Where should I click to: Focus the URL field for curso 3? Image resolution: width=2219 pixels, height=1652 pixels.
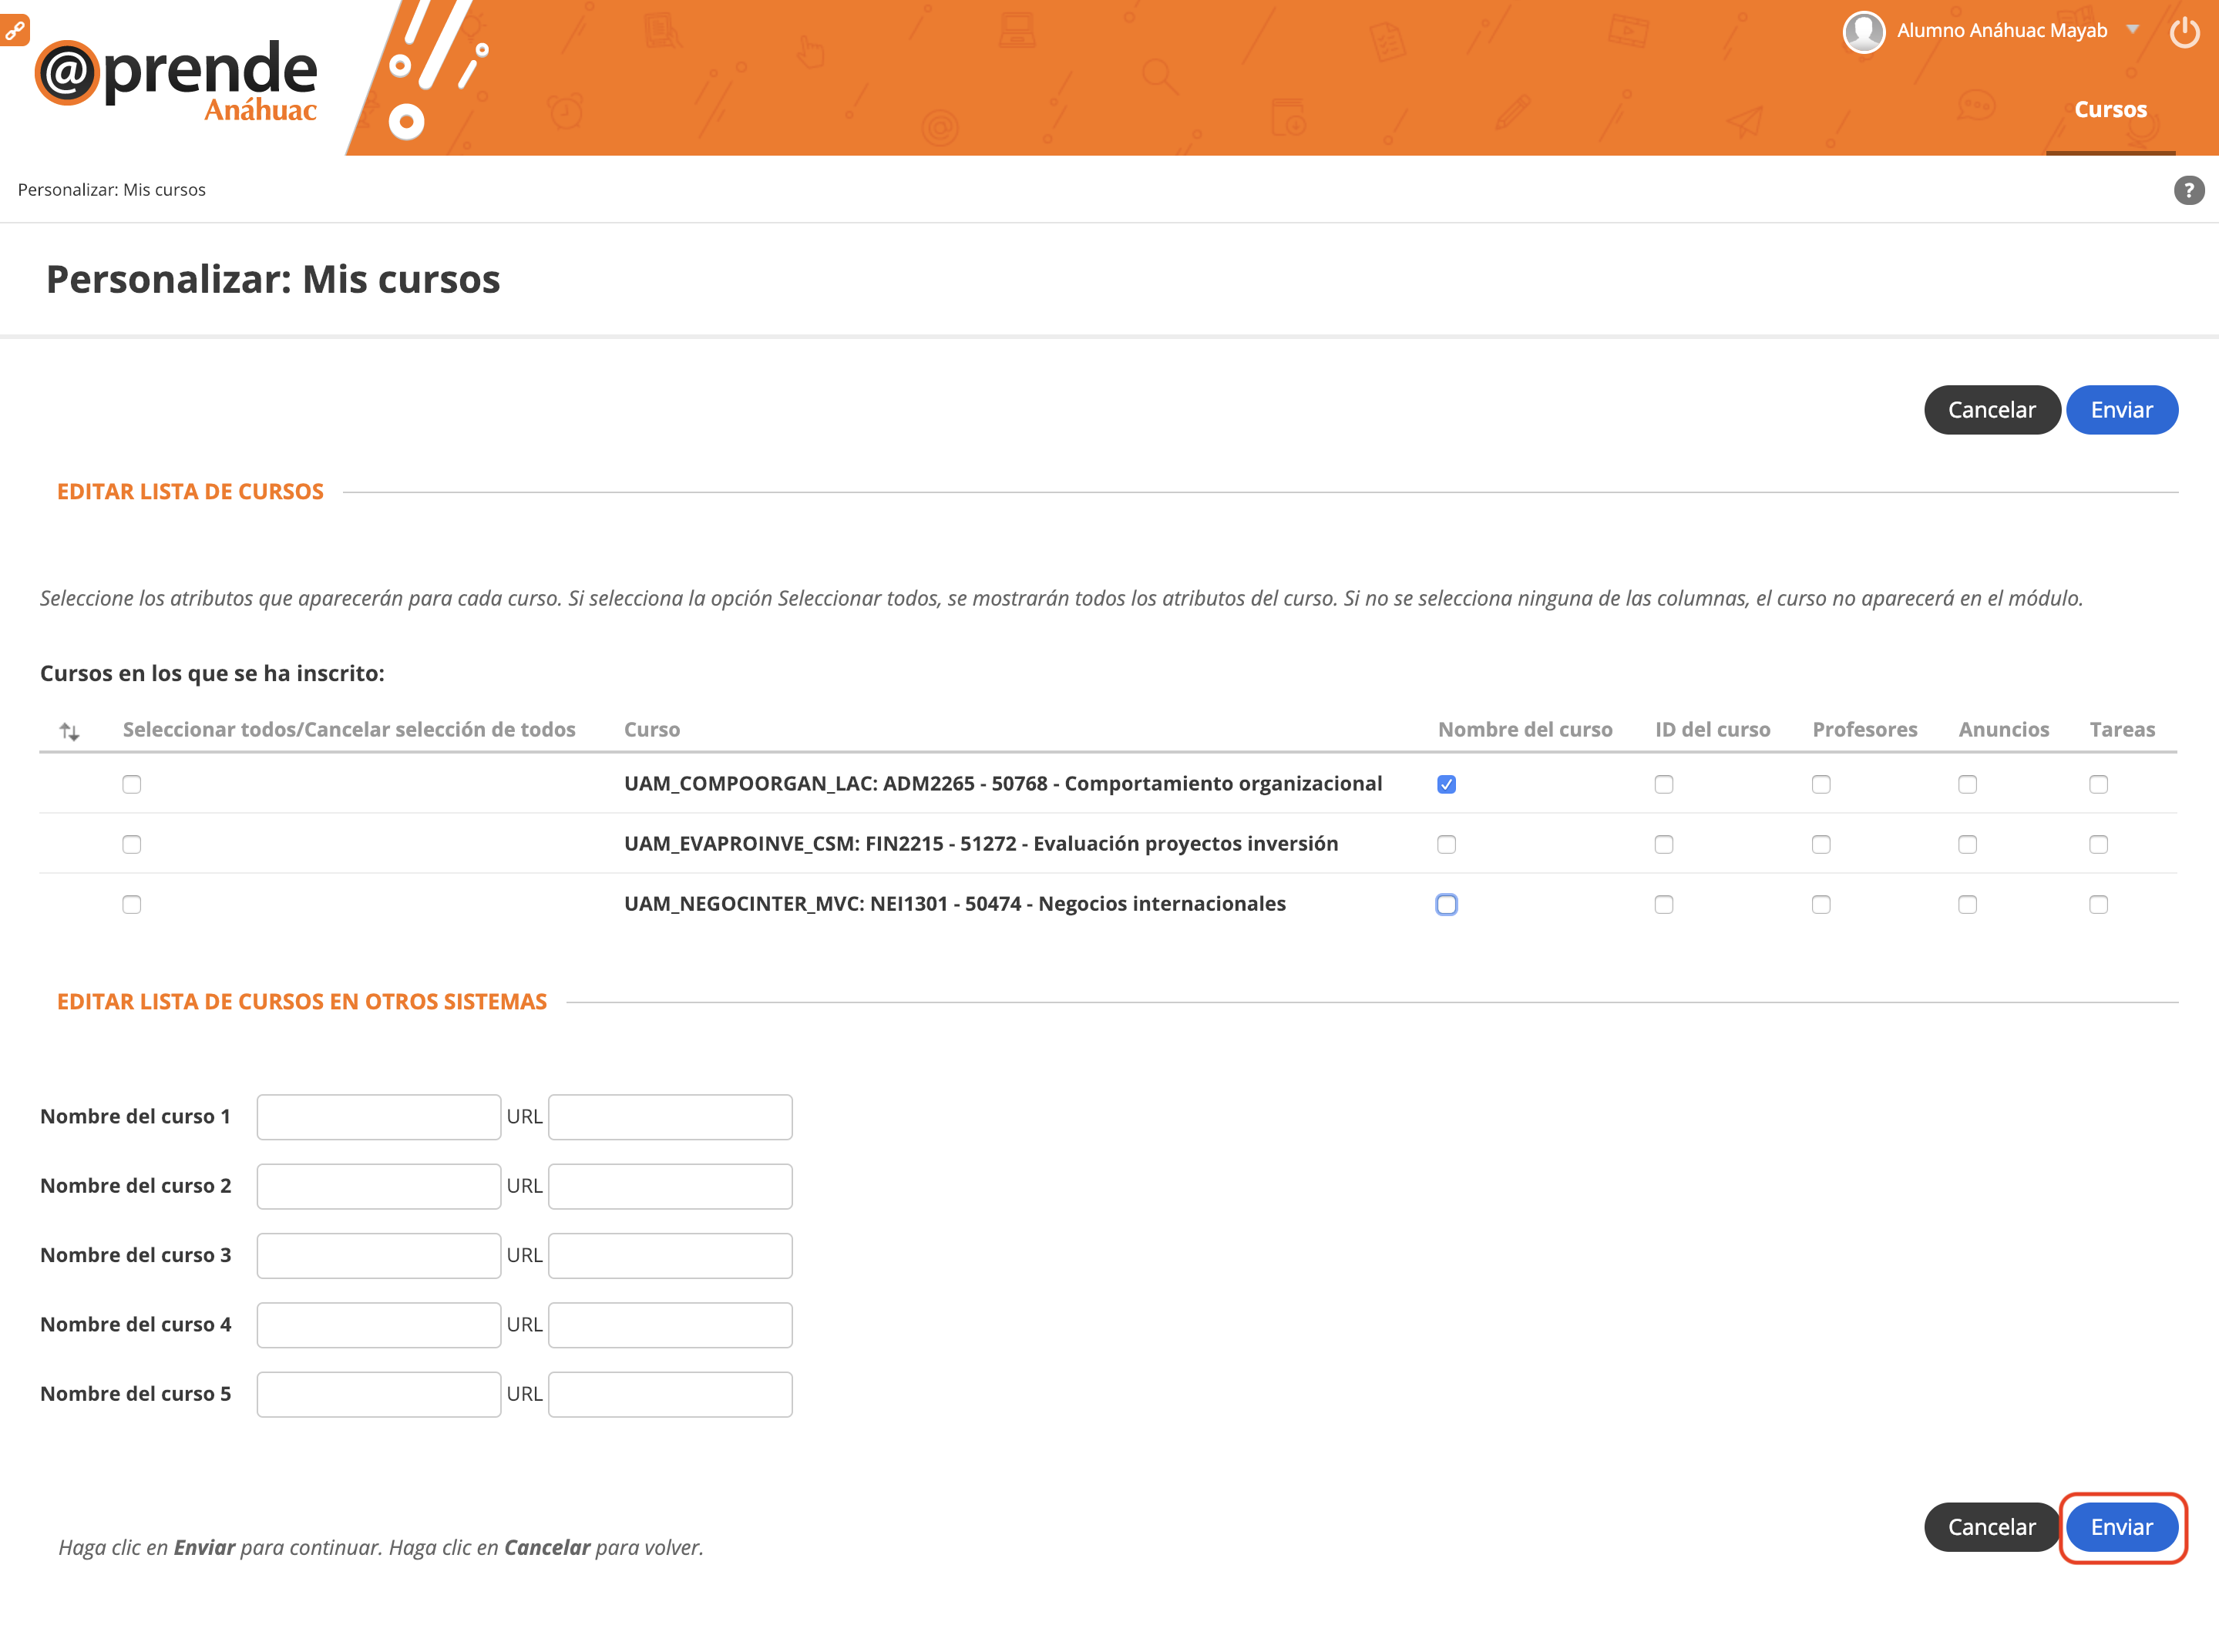point(670,1256)
